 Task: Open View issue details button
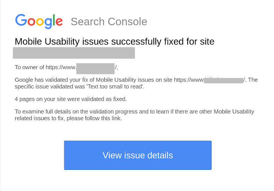[138, 155]
